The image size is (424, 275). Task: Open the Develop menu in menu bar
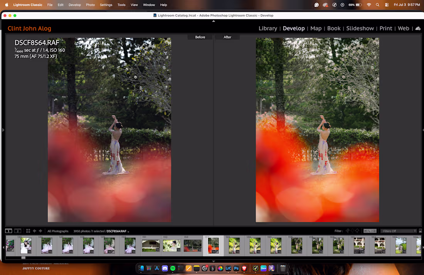[75, 5]
